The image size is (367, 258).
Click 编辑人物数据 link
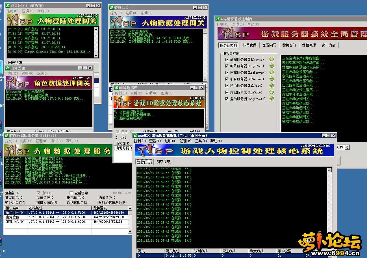(46, 203)
